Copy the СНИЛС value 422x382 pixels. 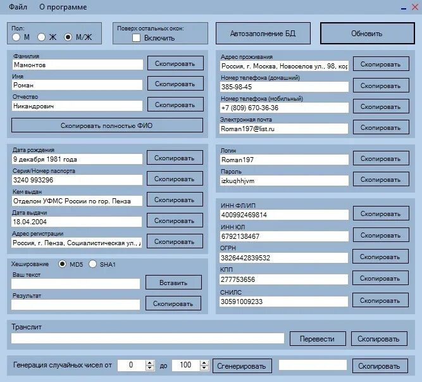click(380, 300)
